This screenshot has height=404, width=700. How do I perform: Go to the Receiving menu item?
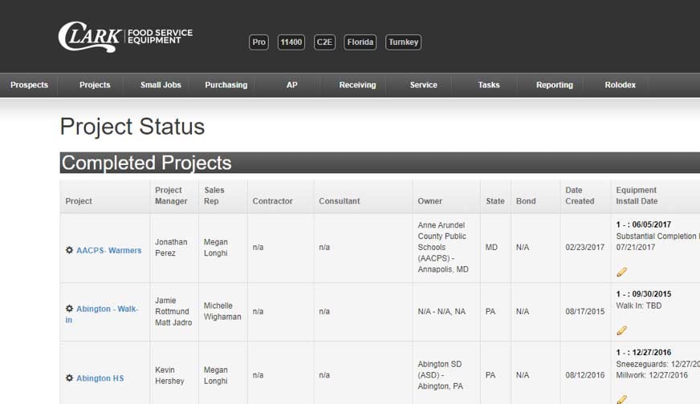pos(357,85)
